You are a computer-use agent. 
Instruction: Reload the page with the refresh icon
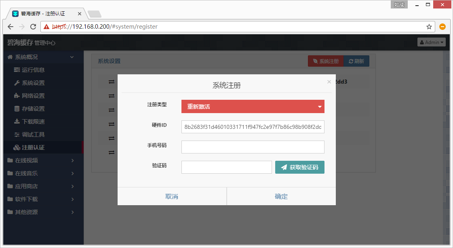pyautogui.click(x=33, y=27)
